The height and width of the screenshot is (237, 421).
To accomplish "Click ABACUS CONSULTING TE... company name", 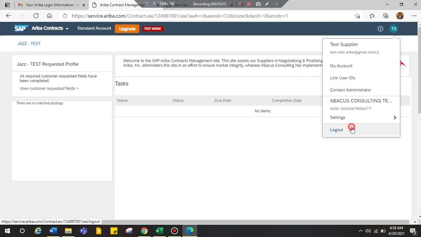I will pyautogui.click(x=361, y=101).
